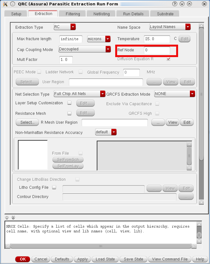Click the crossed-out icon above the message box
Image resolution: width=210 pixels, height=264 pixels.
click(13, 217)
